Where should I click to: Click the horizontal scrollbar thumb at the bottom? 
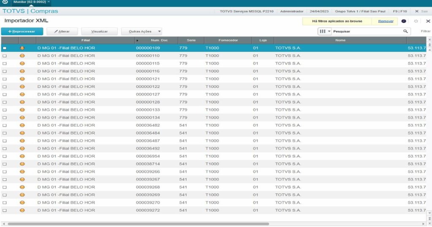(138, 224)
